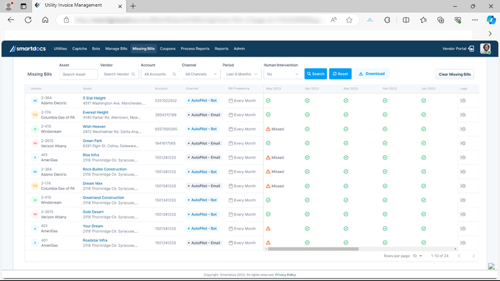Click May 2023 received check for 5 Star Height
500x281 pixels.
click(268, 101)
